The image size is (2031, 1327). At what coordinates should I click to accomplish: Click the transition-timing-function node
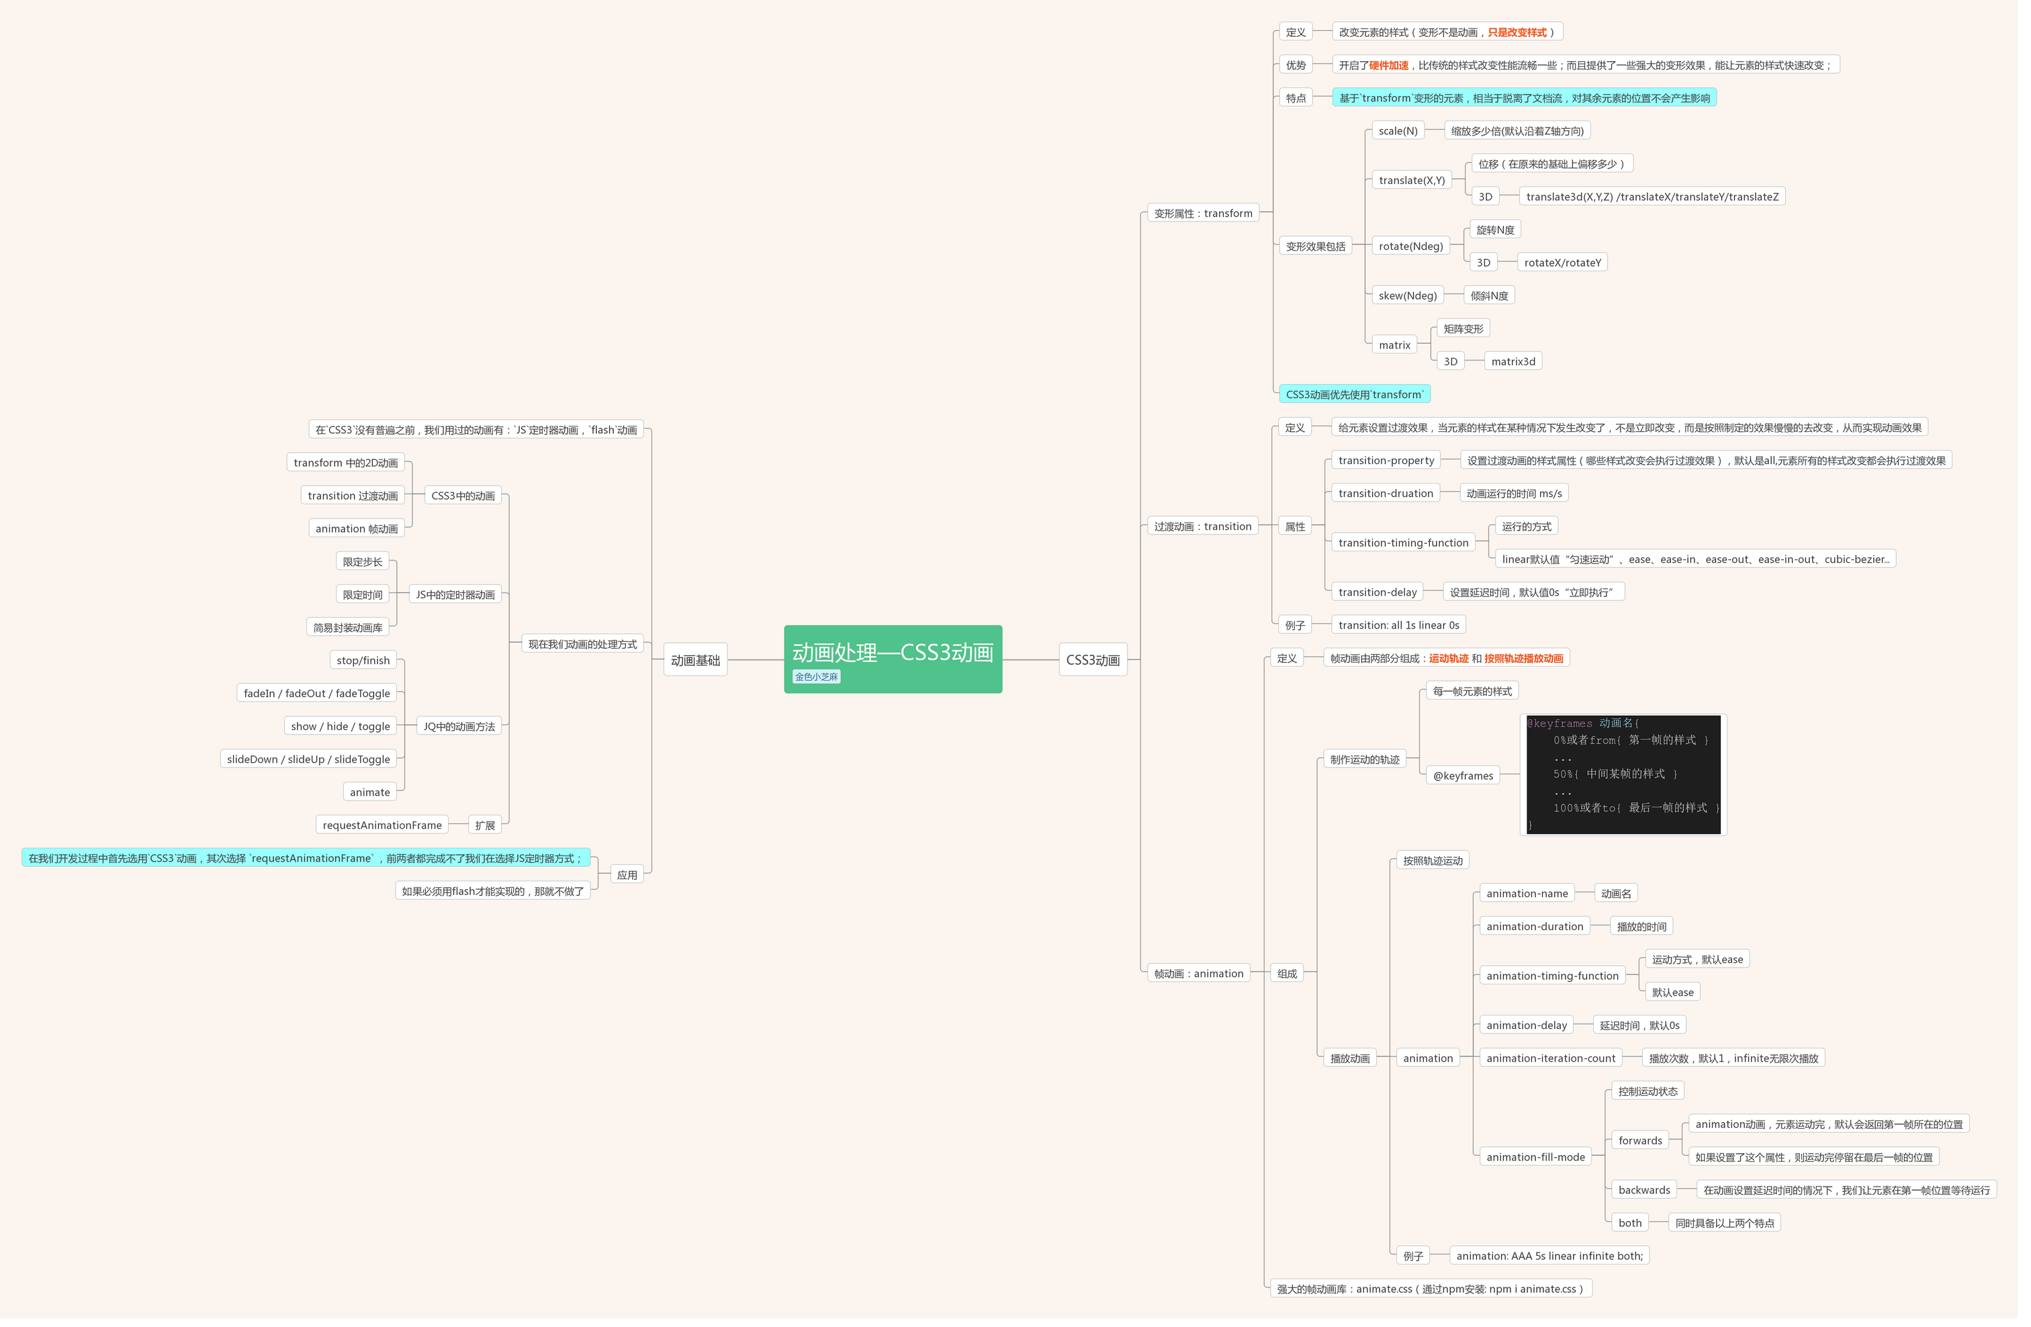click(1402, 543)
